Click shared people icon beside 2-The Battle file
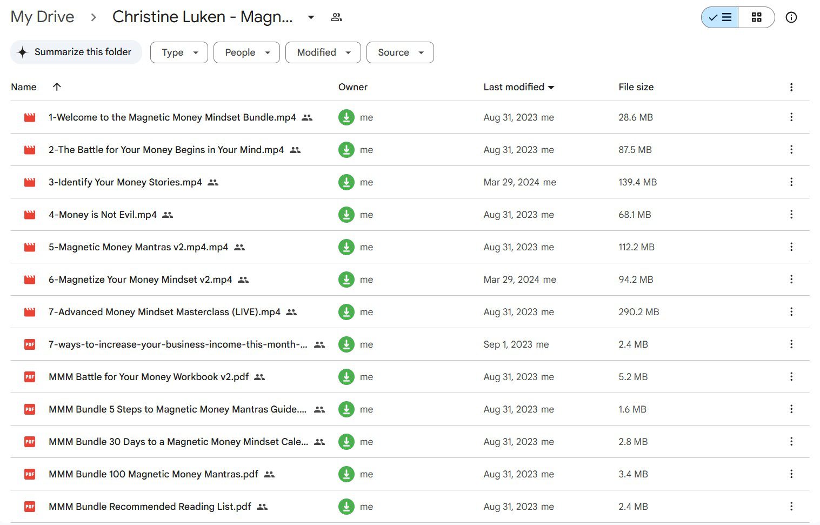The image size is (820, 525). pos(295,150)
